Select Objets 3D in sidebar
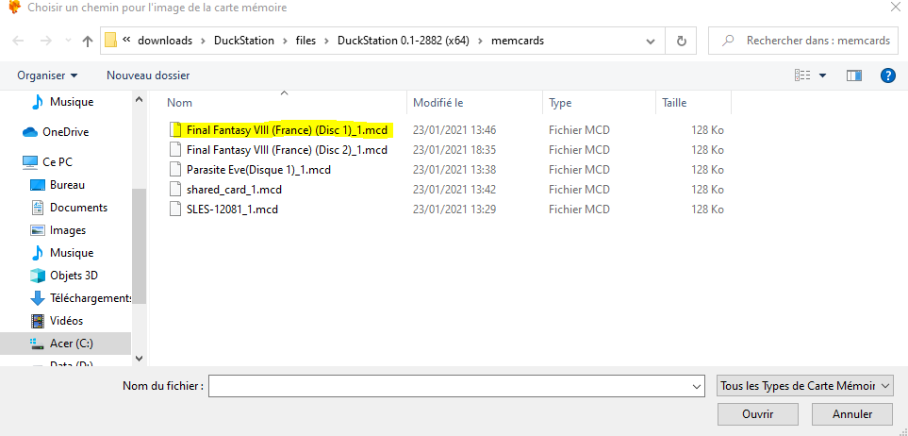Screen dimensions: 908x436 pyautogui.click(x=74, y=276)
